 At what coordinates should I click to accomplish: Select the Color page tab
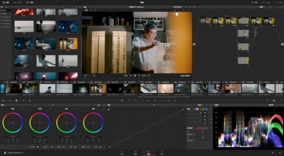(149, 153)
